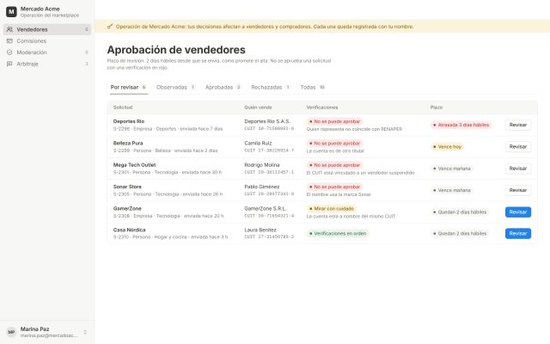This screenshot has height=344, width=550.
Task: Click No se puede aprobar badge for Sonar Store
Action: coord(334,187)
